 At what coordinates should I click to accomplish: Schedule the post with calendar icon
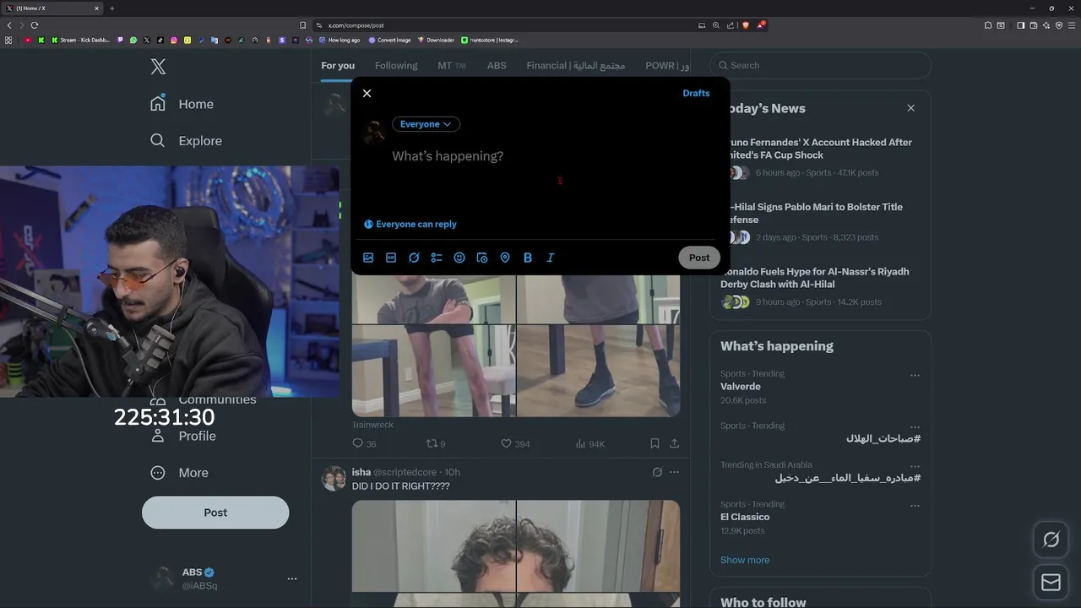[482, 258]
